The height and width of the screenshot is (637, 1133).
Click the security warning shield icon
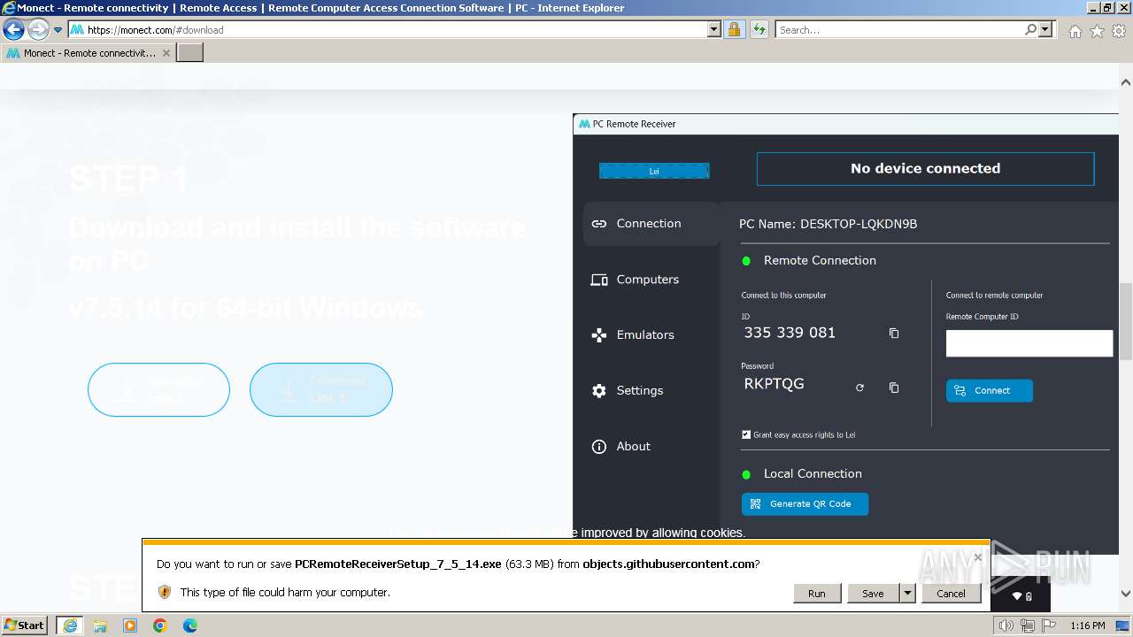point(165,592)
